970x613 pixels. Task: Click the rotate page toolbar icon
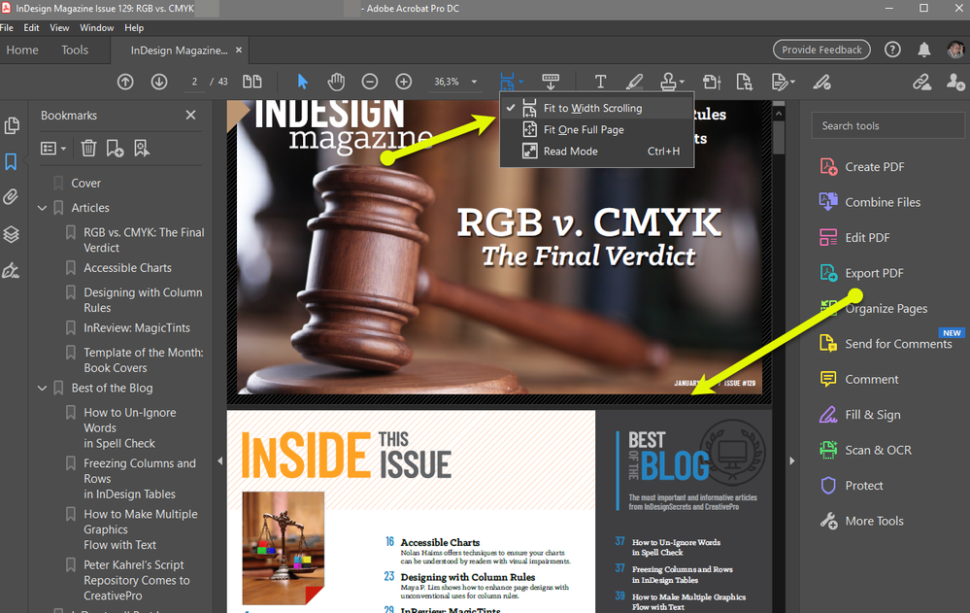click(712, 82)
